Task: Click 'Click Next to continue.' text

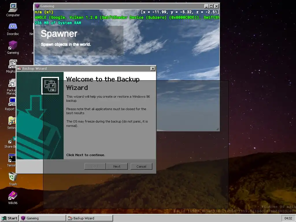Action: click(x=86, y=155)
